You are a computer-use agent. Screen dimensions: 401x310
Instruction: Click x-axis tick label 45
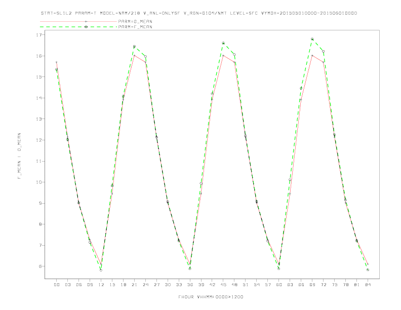[x=223, y=285]
